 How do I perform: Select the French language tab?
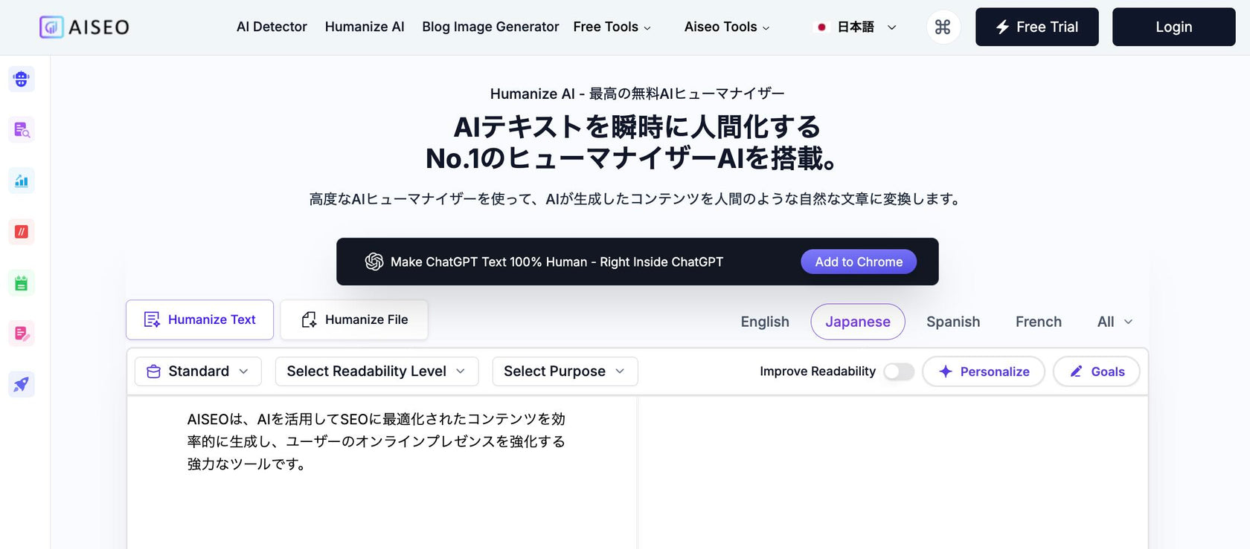1039,322
